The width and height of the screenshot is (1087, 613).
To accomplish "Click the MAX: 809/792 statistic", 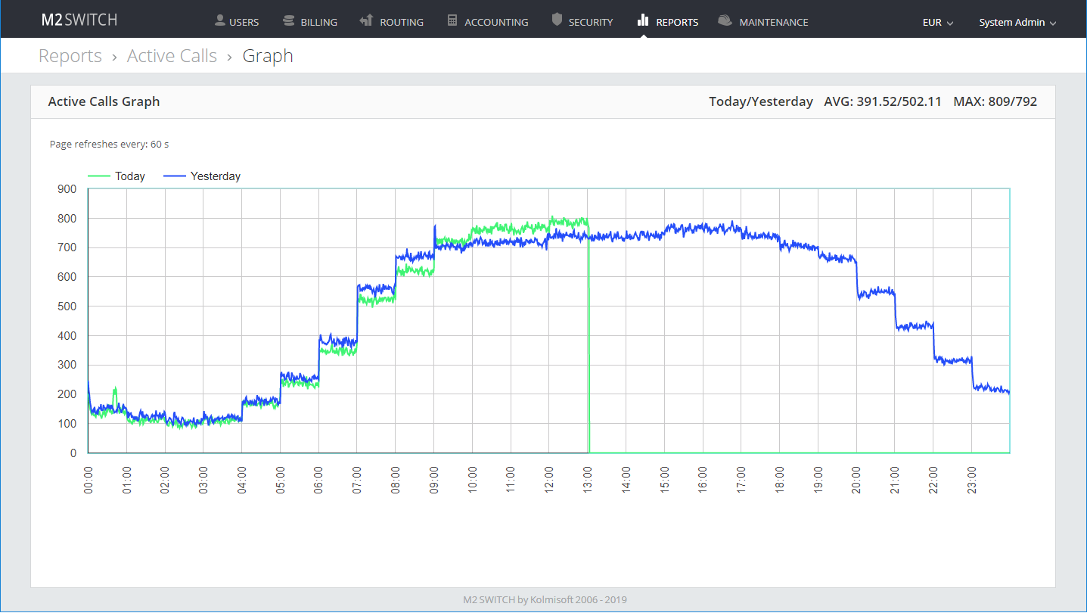I will [x=995, y=101].
